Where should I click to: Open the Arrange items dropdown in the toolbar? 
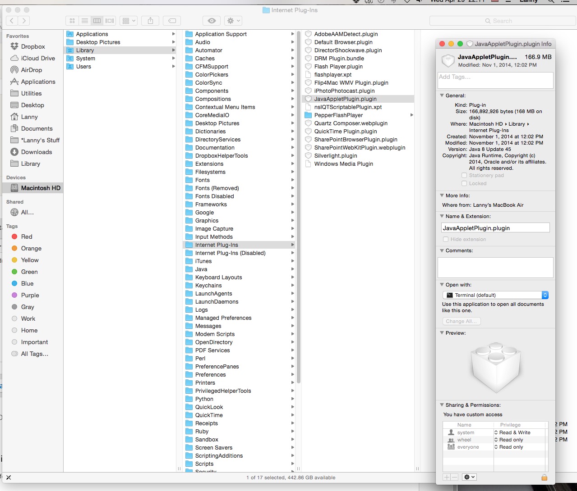click(x=129, y=21)
